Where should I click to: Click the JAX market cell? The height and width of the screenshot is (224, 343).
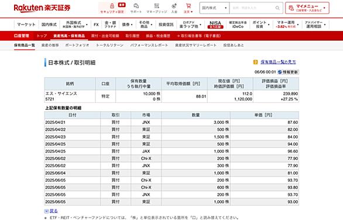pos(146,151)
